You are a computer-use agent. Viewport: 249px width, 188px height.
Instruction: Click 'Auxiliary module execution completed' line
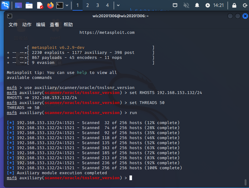point(57,173)
